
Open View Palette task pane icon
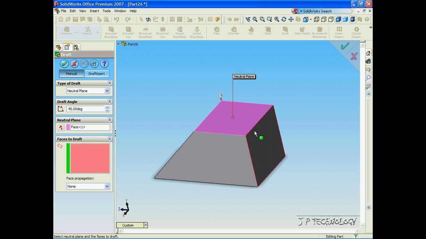[368, 86]
